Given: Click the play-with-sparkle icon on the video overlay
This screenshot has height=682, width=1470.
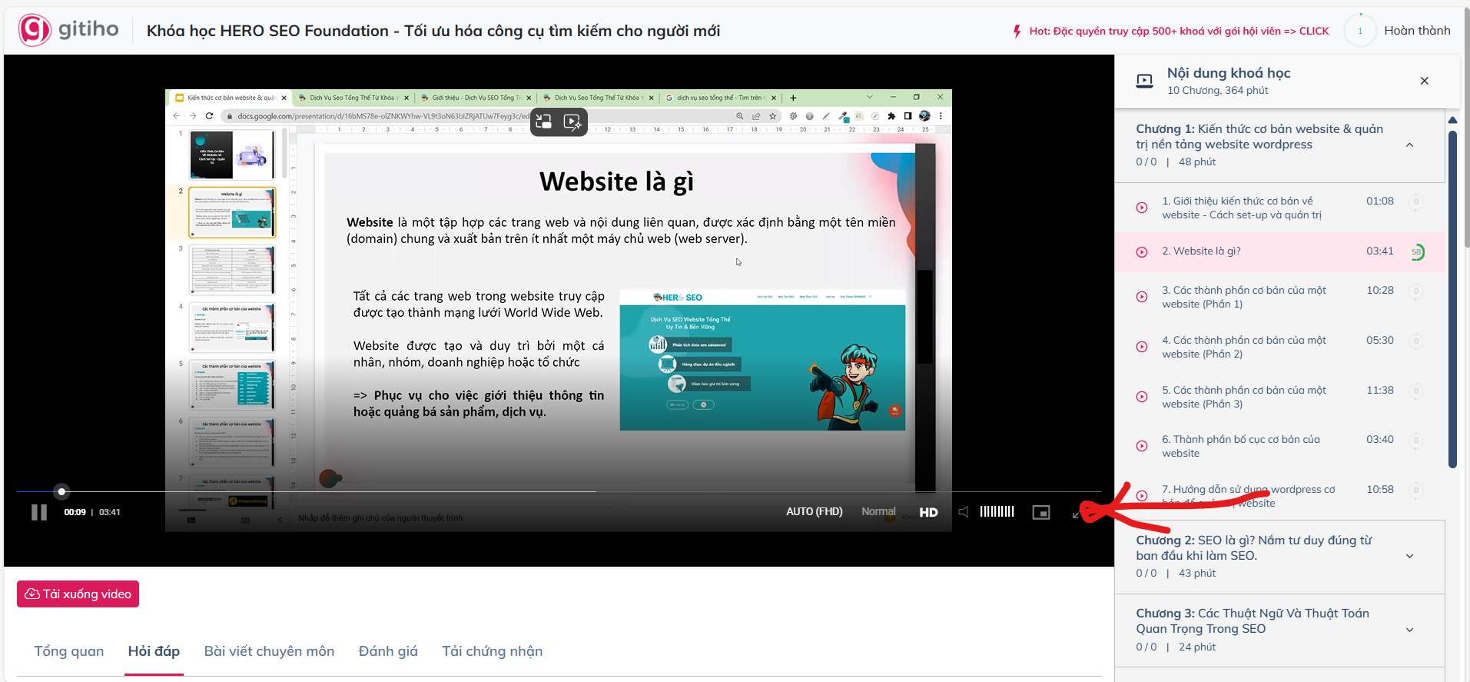Looking at the screenshot, I should (x=572, y=121).
